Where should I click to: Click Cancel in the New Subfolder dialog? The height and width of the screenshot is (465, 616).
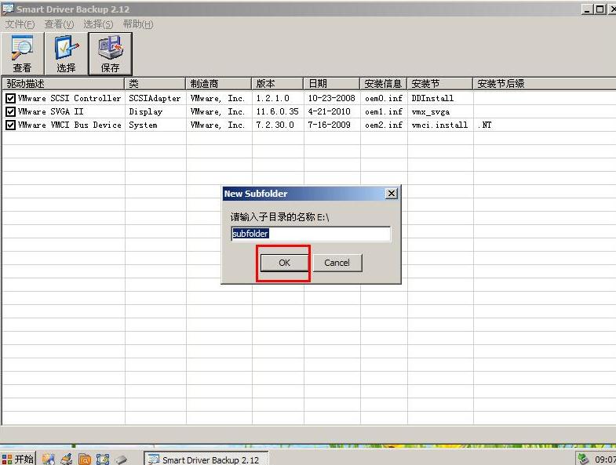(x=337, y=263)
